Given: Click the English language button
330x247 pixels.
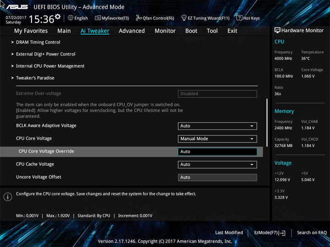Looking at the screenshot, I should [81, 18].
